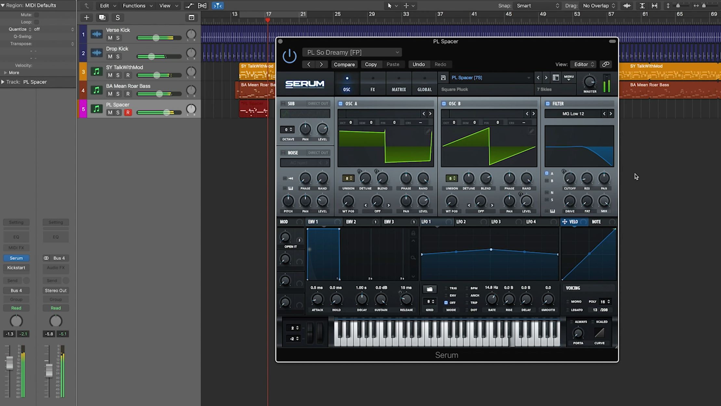This screenshot has height=406, width=721.
Task: Enable the Loop checkbox in Region inspector
Action: click(x=36, y=22)
